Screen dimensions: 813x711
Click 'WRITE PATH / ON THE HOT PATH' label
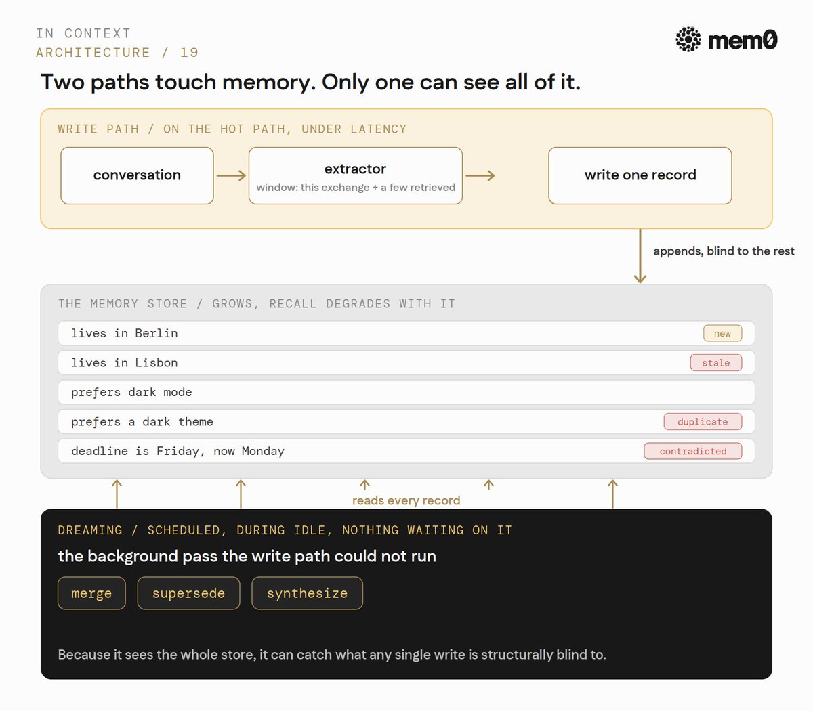[232, 129]
